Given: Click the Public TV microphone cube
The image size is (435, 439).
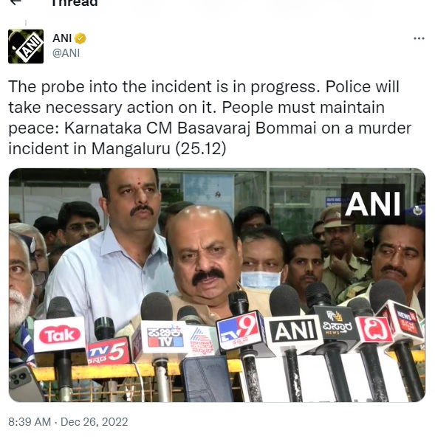Looking at the screenshot, I should [165, 337].
